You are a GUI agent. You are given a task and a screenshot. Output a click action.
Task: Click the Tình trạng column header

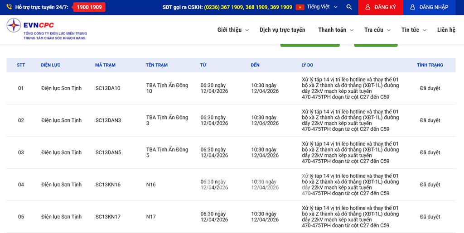(x=430, y=65)
